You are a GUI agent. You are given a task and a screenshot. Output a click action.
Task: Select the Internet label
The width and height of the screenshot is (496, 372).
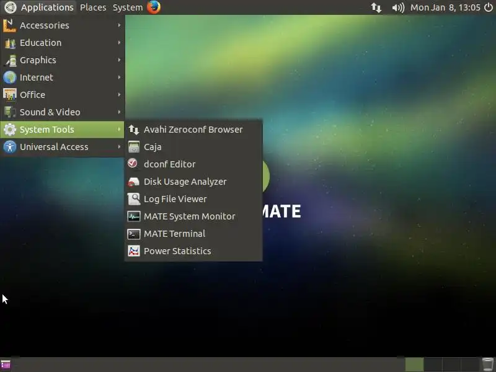[x=37, y=77]
